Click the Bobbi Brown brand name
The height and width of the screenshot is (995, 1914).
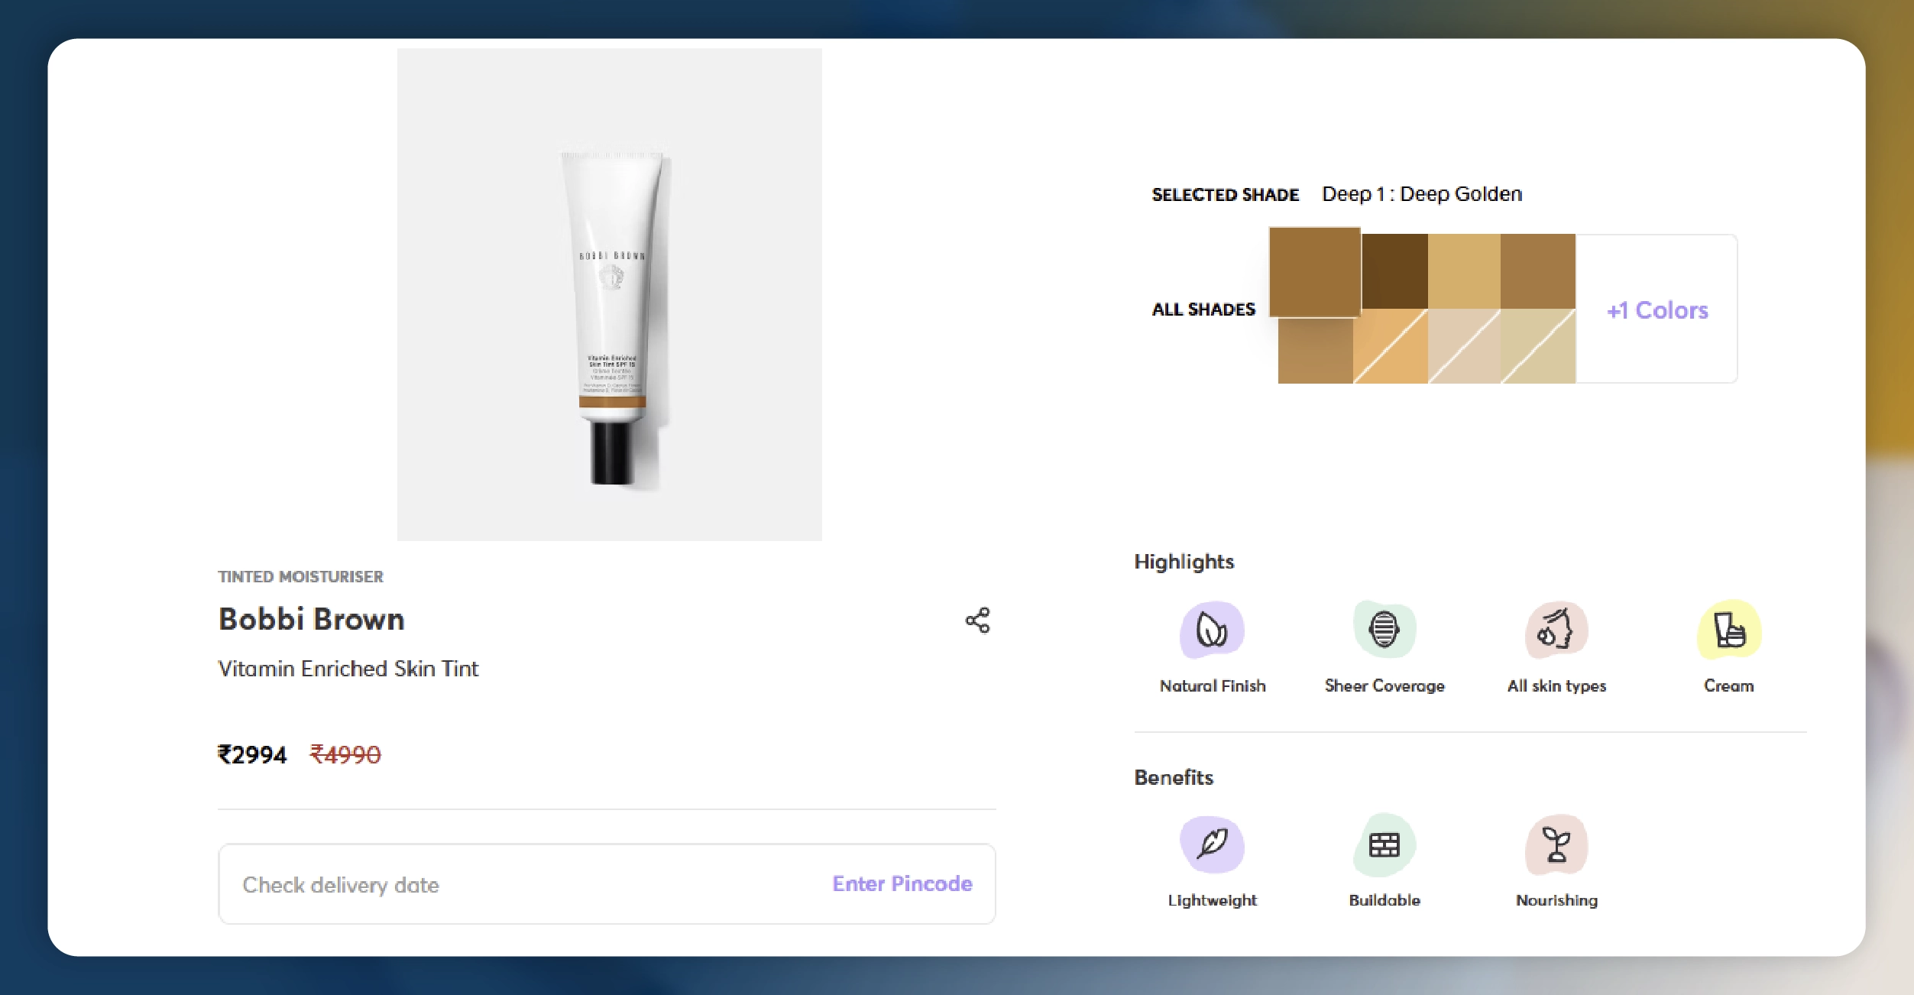[x=311, y=619]
